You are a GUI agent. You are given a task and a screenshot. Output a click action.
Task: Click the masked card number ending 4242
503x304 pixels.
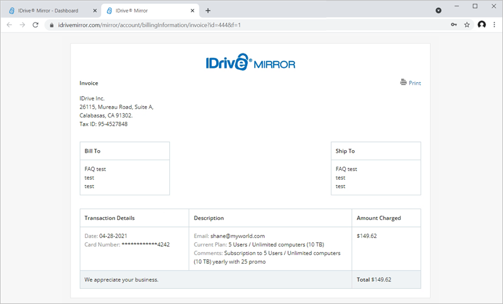coord(146,244)
